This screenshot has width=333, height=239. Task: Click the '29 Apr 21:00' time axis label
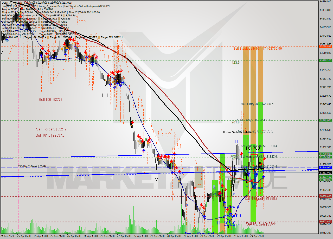257,236
